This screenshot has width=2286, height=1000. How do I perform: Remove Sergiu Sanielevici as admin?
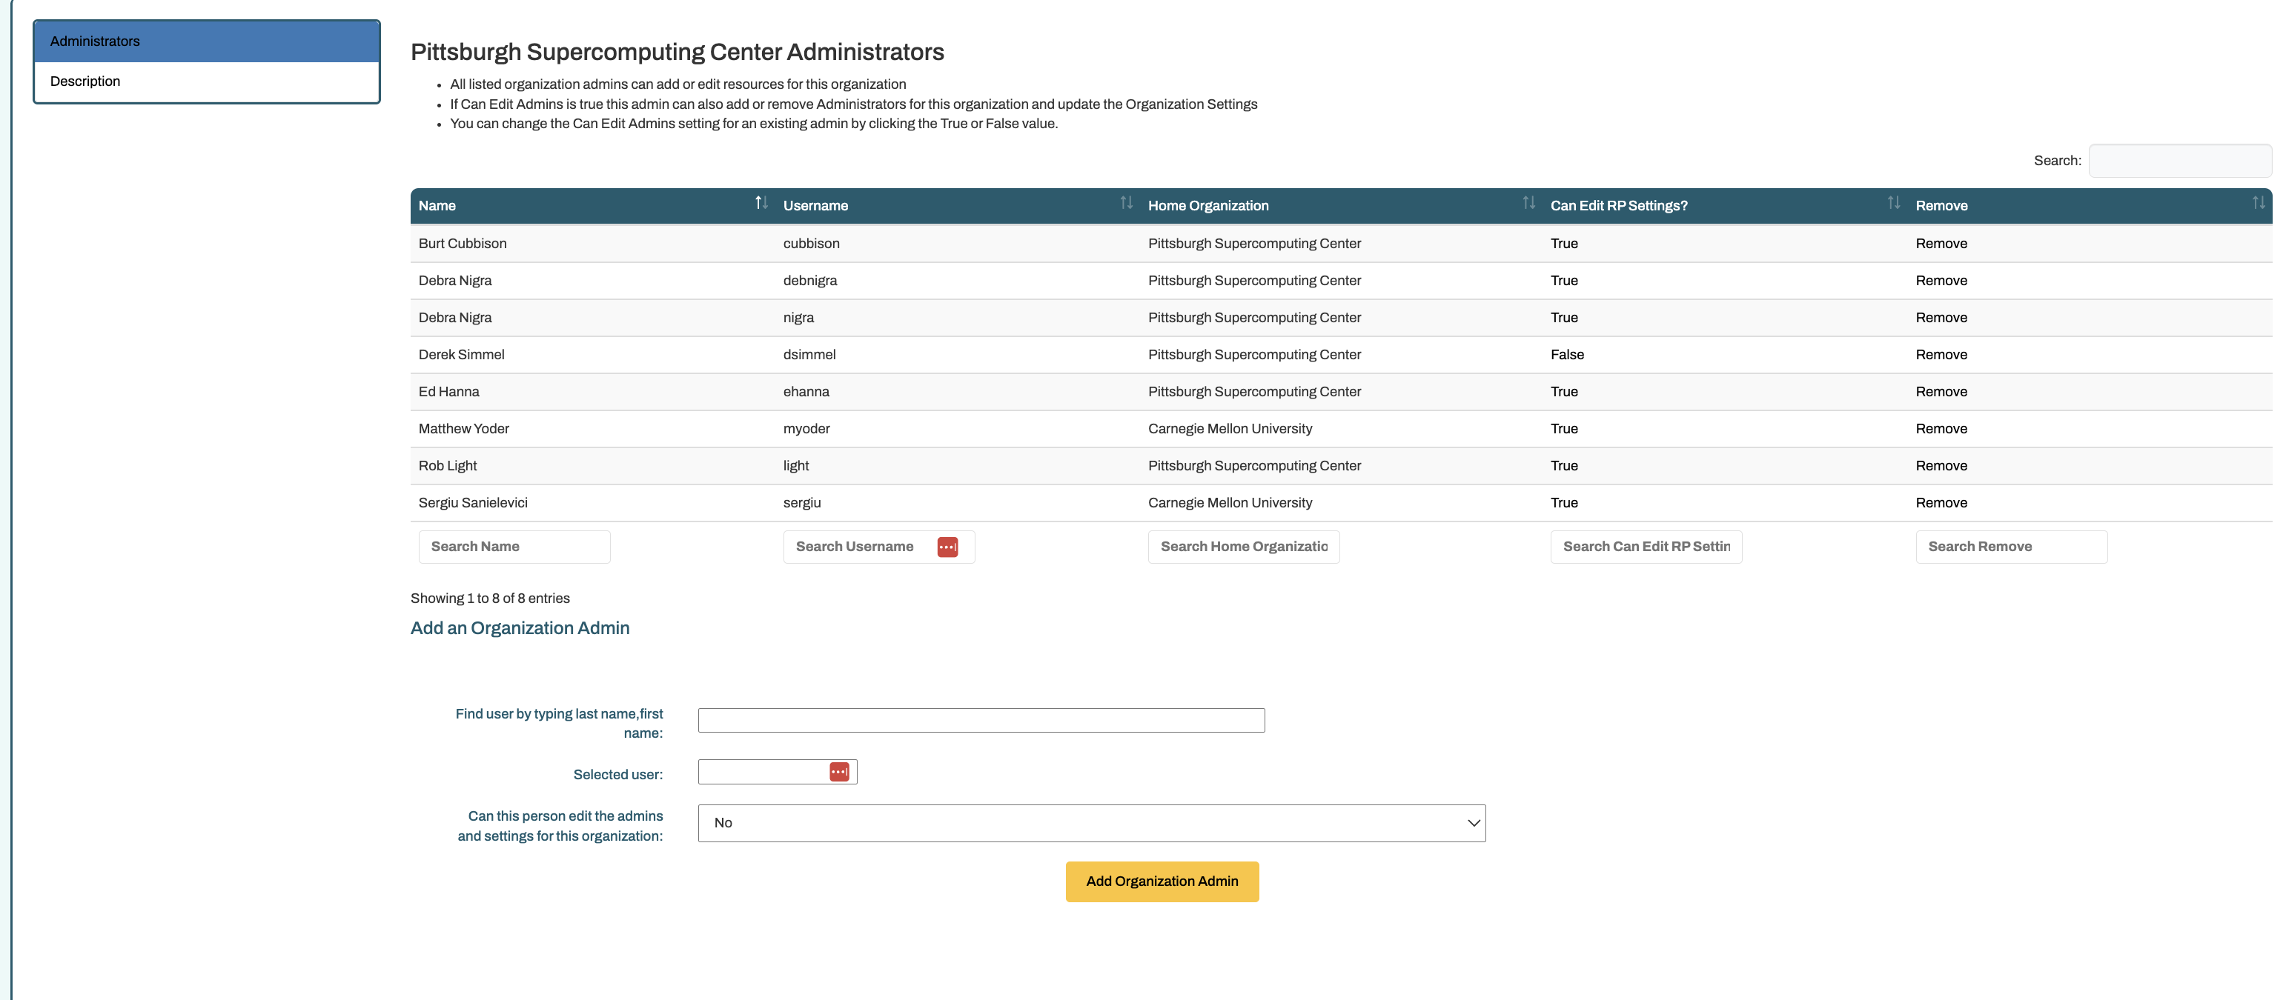[1941, 503]
